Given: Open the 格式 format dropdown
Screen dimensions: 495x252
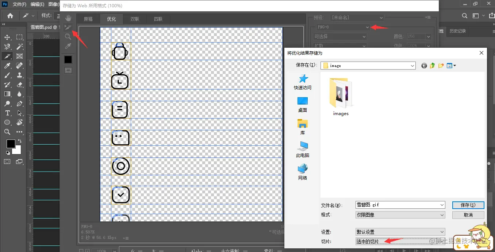Looking at the screenshot, I should [400, 215].
